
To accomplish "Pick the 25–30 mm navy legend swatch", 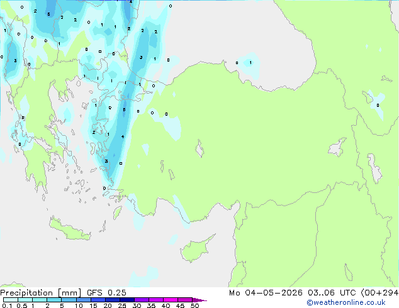I will 126,300.
